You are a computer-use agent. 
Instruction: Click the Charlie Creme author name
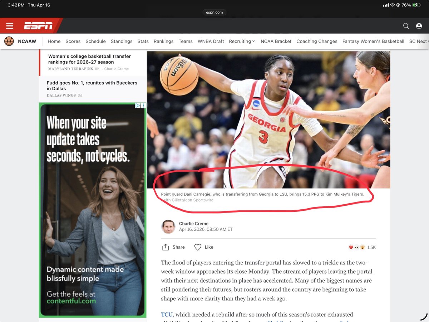[194, 224]
